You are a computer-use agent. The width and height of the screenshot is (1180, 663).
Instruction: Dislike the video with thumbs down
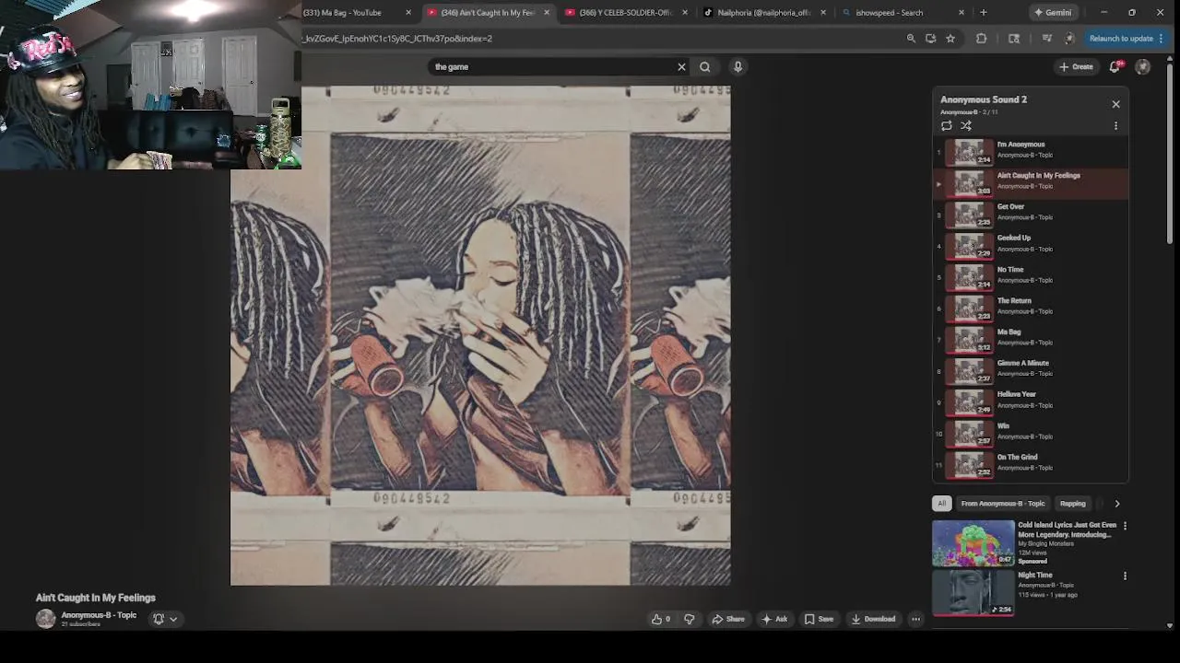(x=689, y=619)
